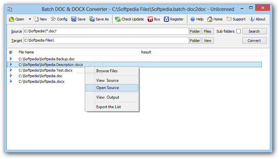Click the Home house icon
Viewport: 279px width, 159px height.
click(x=210, y=19)
